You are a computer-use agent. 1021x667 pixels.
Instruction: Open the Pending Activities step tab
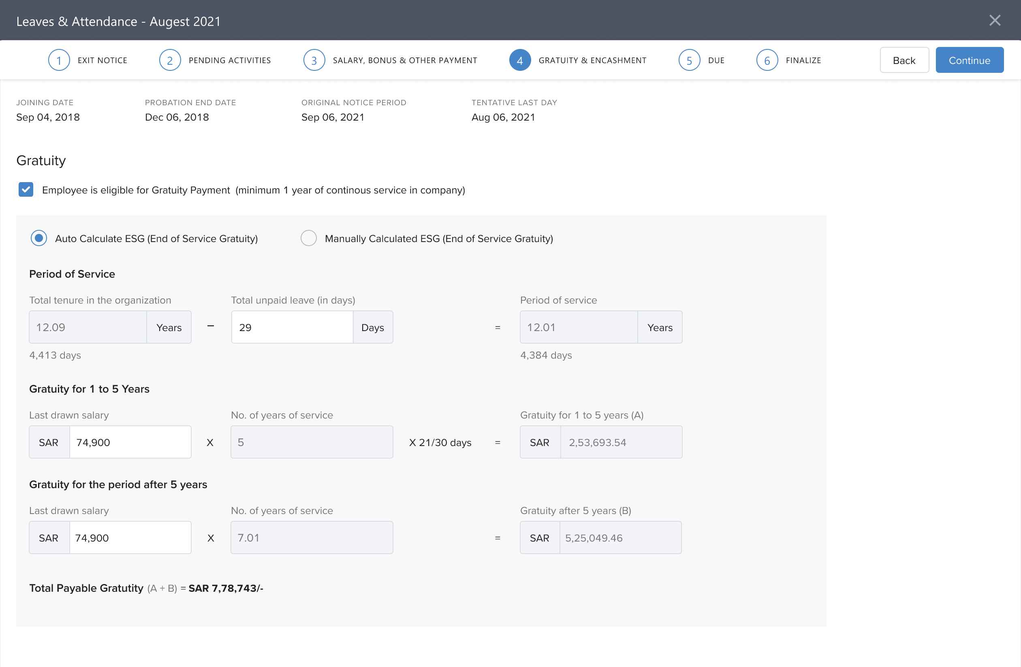(229, 60)
